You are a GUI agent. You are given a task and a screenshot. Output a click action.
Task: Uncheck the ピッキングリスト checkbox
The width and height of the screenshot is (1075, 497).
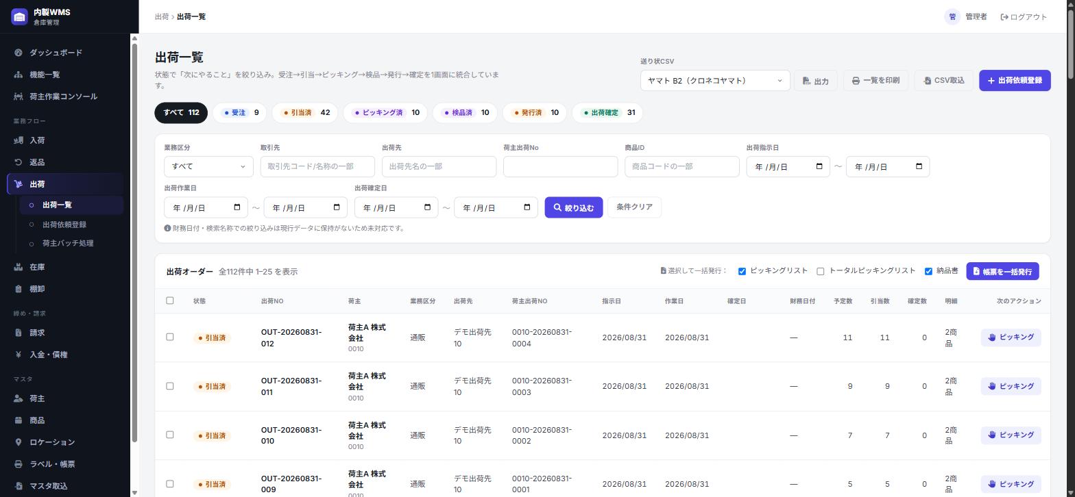pos(742,271)
